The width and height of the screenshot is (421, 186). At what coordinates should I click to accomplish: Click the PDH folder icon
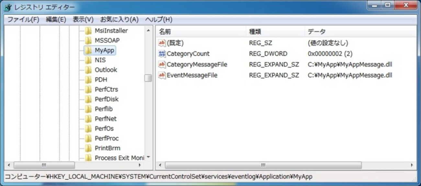(x=88, y=80)
